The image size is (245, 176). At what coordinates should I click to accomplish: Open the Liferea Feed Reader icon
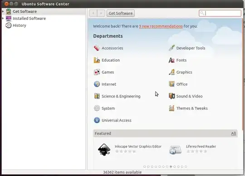(x=175, y=150)
